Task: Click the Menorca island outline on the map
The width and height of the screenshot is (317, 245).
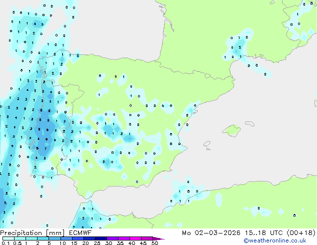Action: point(250,123)
